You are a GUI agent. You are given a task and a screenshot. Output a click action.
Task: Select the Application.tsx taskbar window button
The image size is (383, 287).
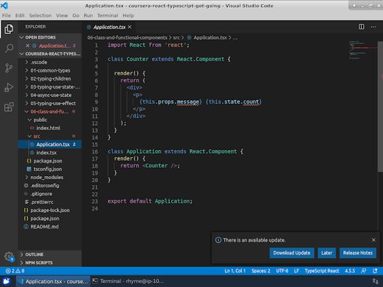coord(53,281)
